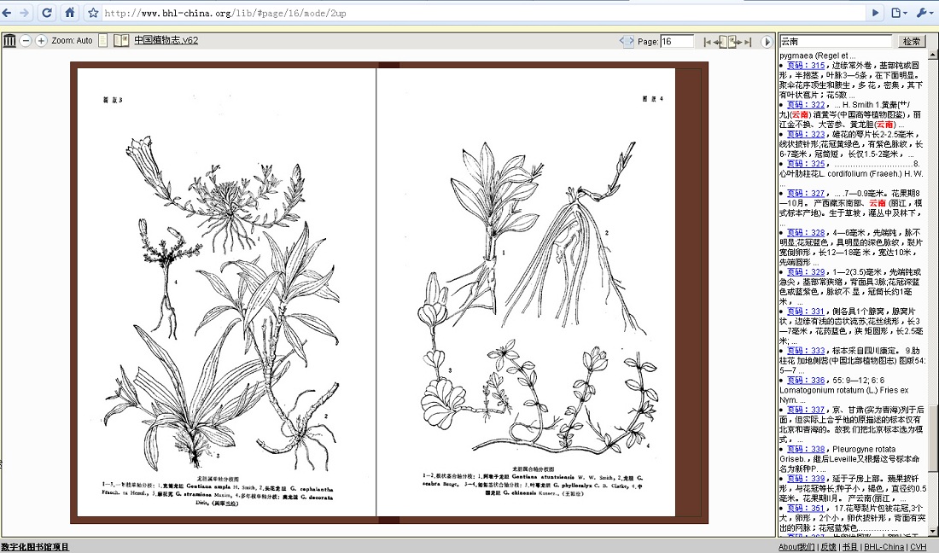Open search result 页码：322

[806, 105]
